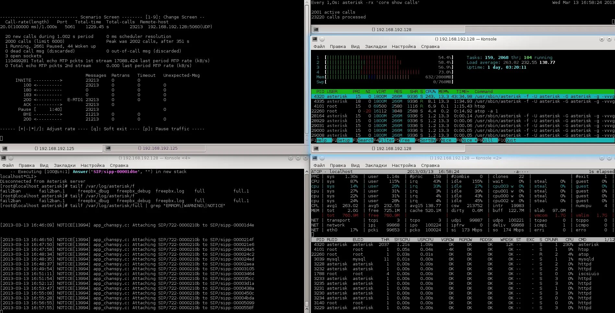Click the PID column header in htop
Screen dimensions: 615x313
[320, 92]
